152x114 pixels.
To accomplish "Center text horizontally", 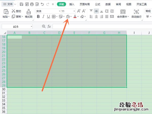I will (96, 16).
